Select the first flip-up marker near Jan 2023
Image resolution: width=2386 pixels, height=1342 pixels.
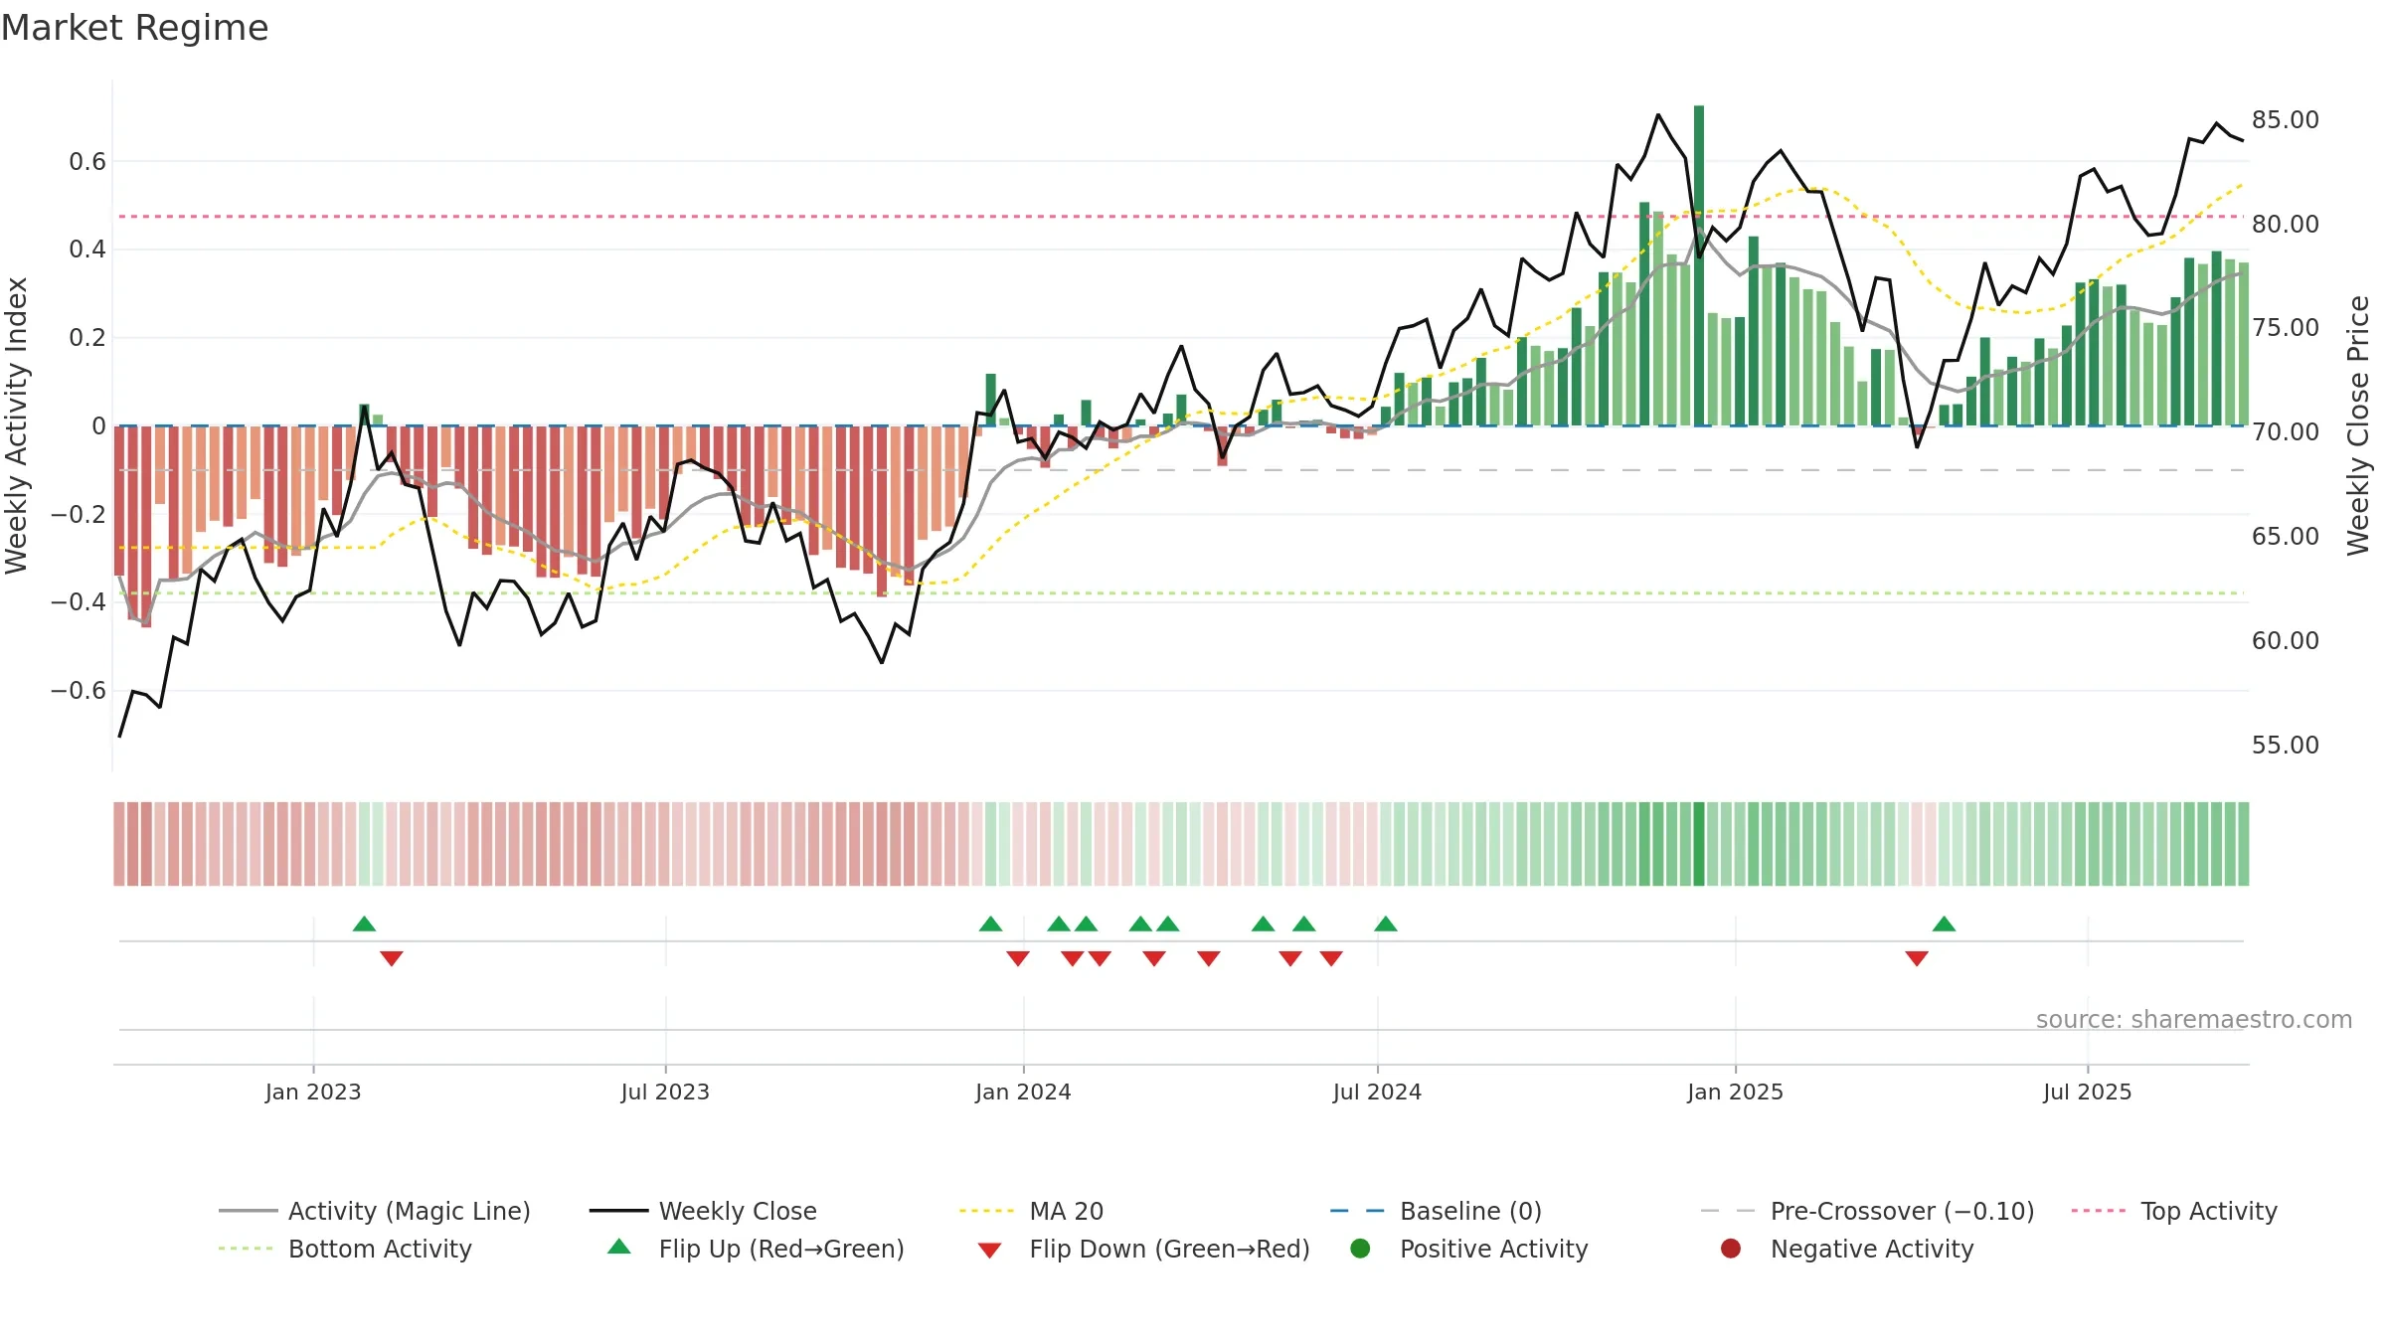pyautogui.click(x=364, y=923)
